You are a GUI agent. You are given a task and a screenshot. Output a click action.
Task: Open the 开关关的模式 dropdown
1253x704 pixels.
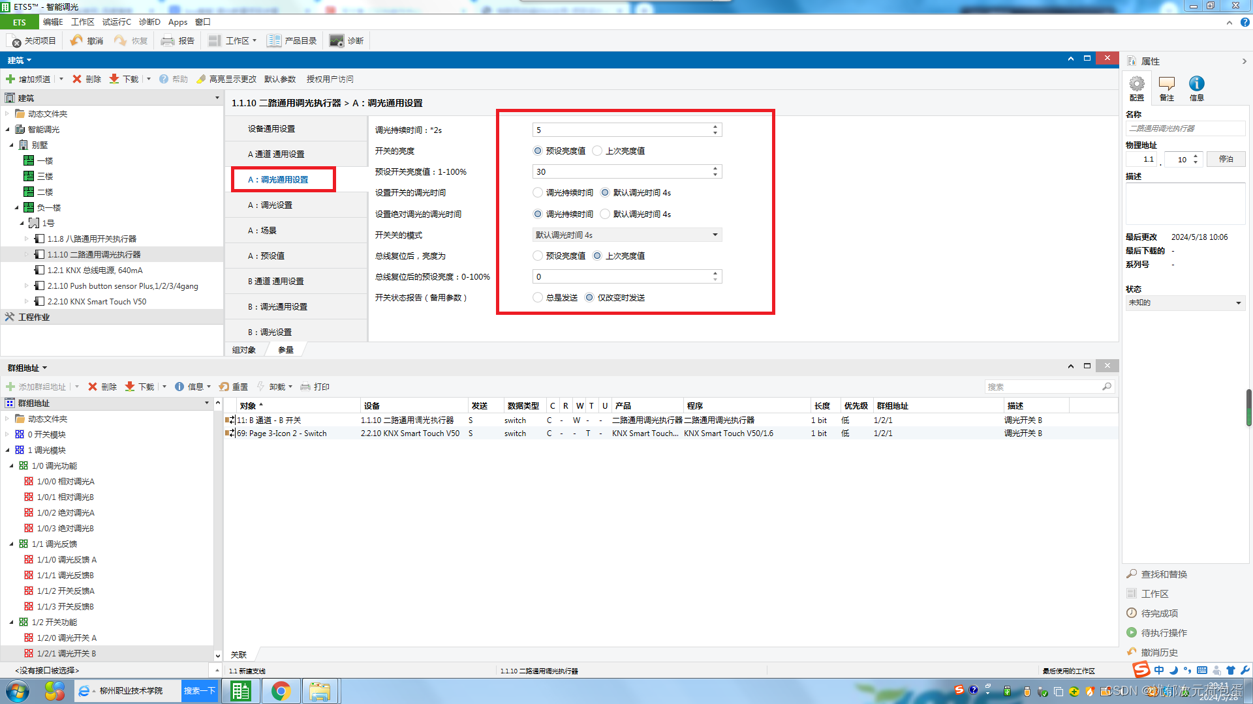[626, 235]
